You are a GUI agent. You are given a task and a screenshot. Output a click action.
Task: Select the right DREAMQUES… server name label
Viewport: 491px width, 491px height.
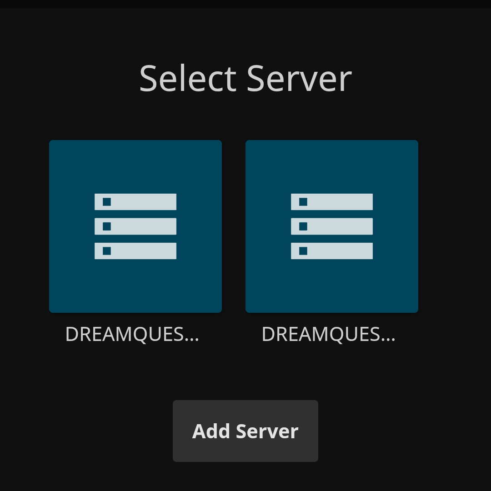[x=329, y=335]
